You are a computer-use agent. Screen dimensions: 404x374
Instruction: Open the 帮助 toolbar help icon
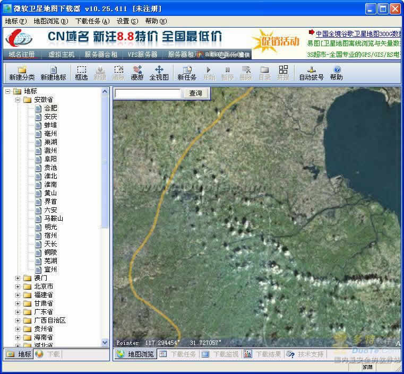337,73
